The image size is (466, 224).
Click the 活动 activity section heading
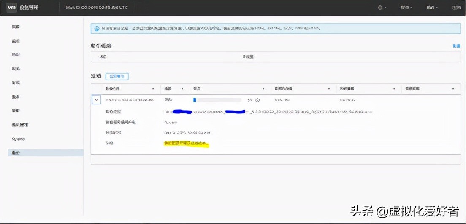click(96, 76)
